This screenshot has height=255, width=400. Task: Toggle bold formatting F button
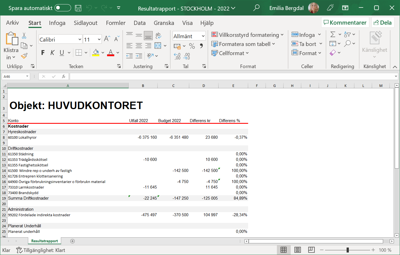[x=43, y=53]
